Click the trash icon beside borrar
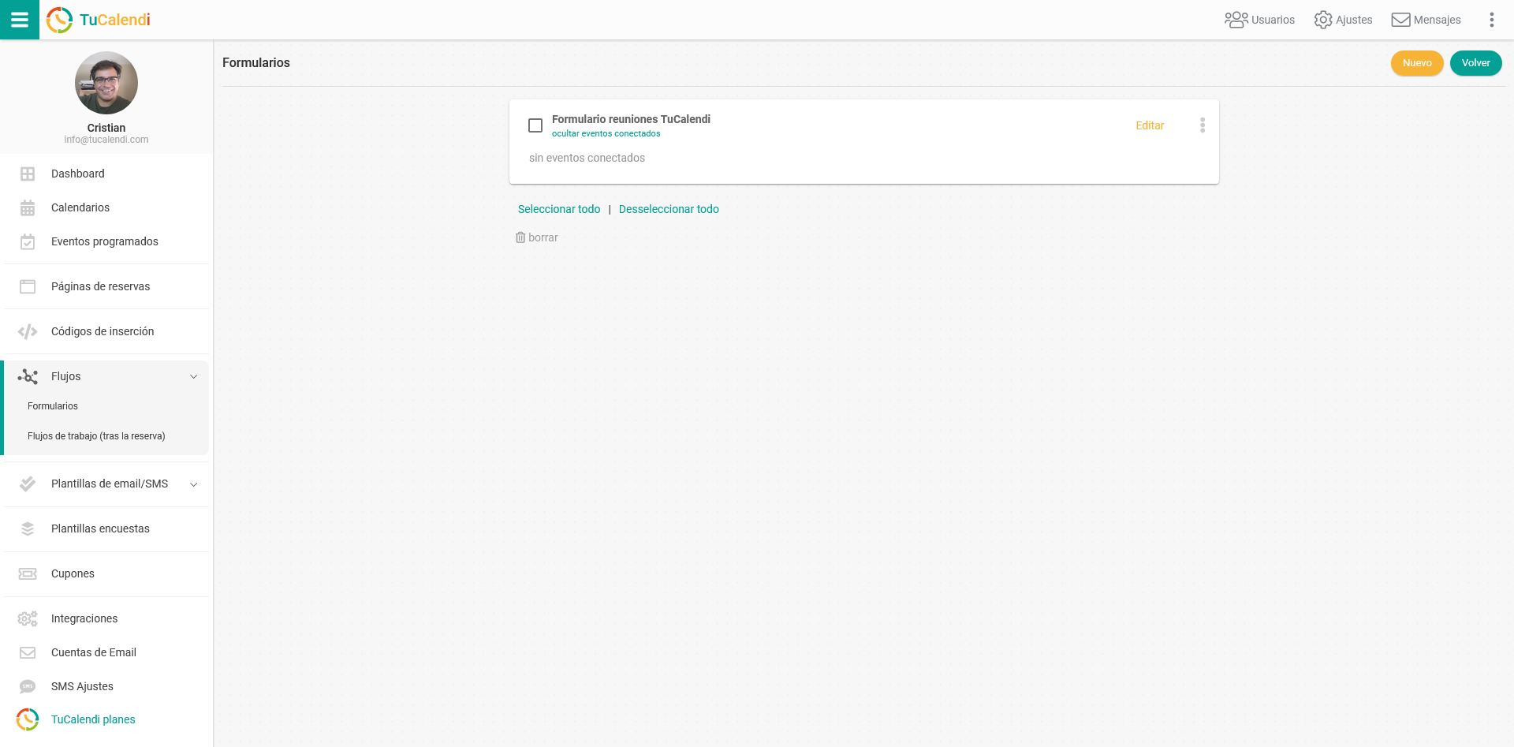This screenshot has width=1514, height=747. click(520, 237)
